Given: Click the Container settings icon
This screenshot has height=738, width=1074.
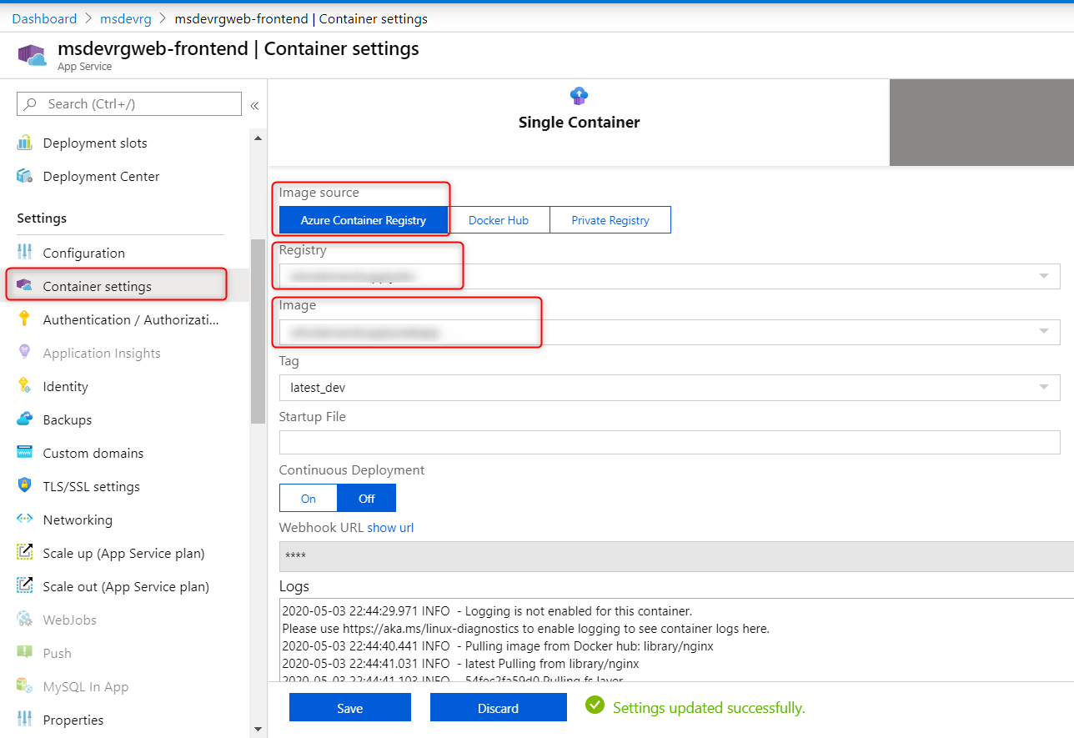Looking at the screenshot, I should (25, 286).
